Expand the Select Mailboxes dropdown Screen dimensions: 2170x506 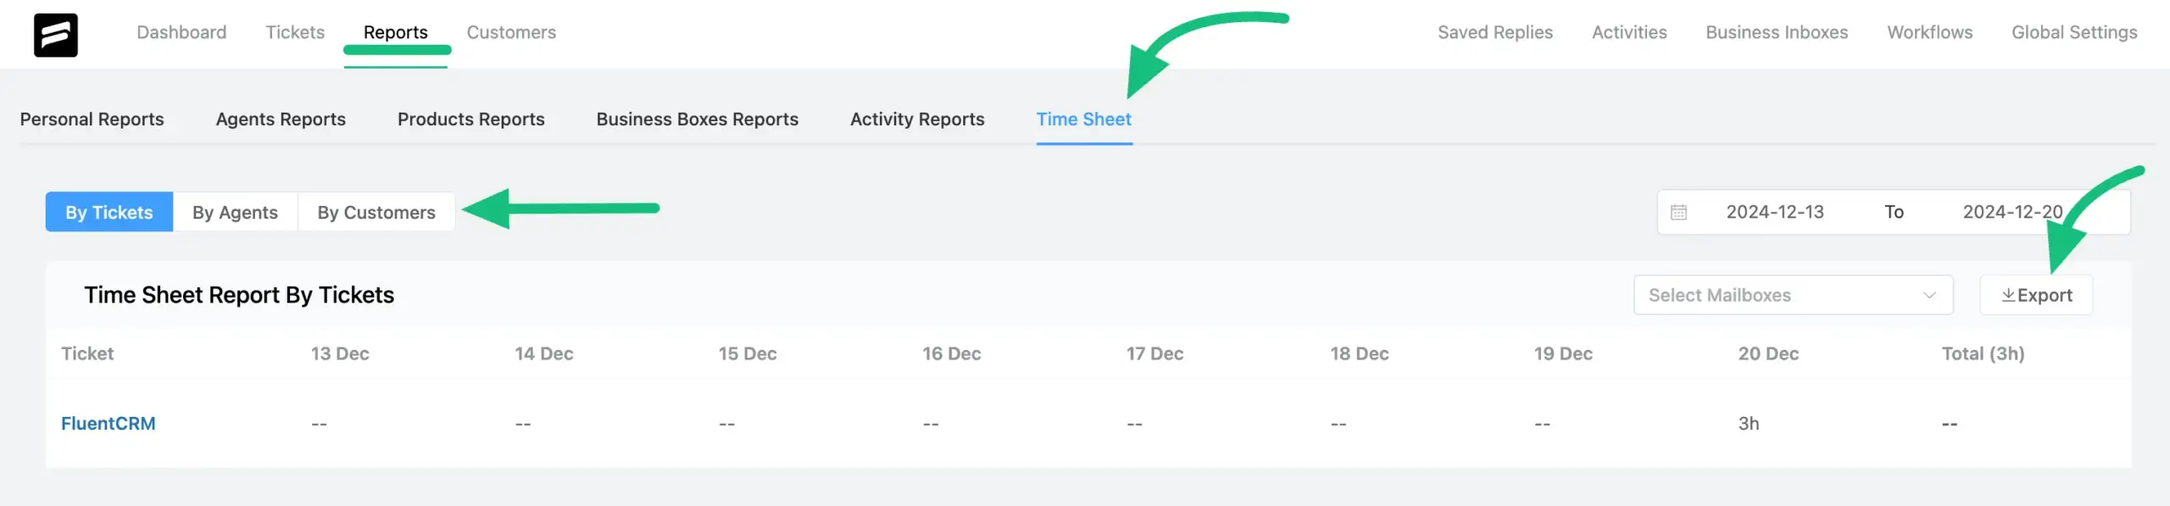(x=1793, y=295)
